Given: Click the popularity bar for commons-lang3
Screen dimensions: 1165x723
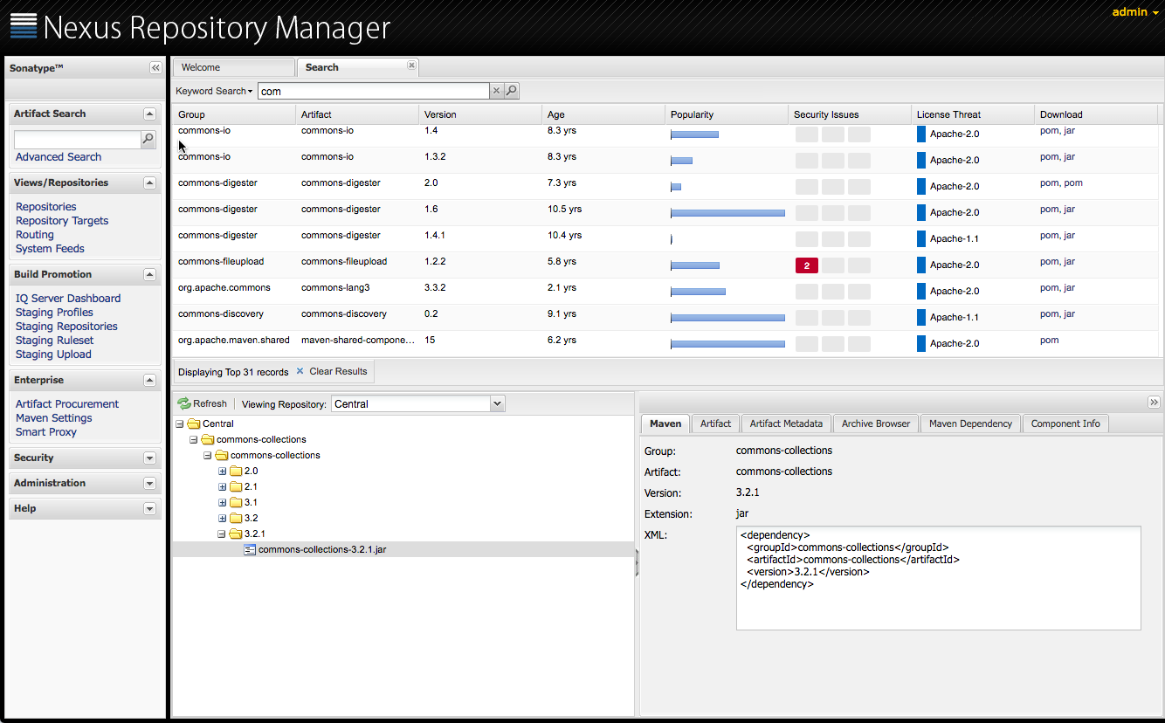Looking at the screenshot, I should click(698, 292).
